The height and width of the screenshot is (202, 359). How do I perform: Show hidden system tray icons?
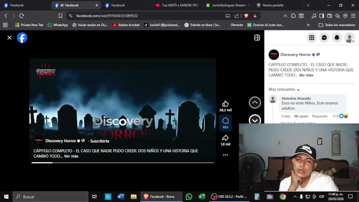295,197
